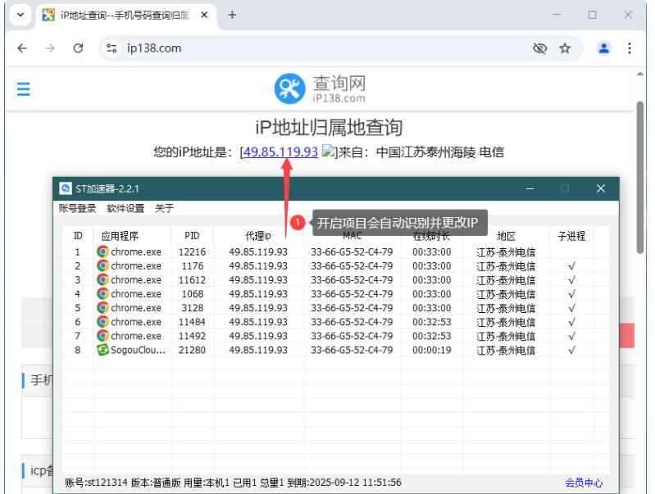Click the scrollbar up arrow on ip138 page
The width and height of the screenshot is (655, 494).
pos(640,74)
